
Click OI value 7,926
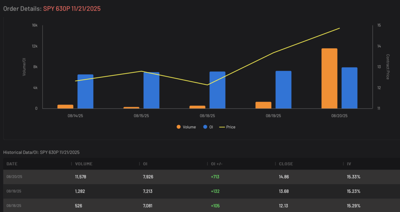(x=148, y=177)
